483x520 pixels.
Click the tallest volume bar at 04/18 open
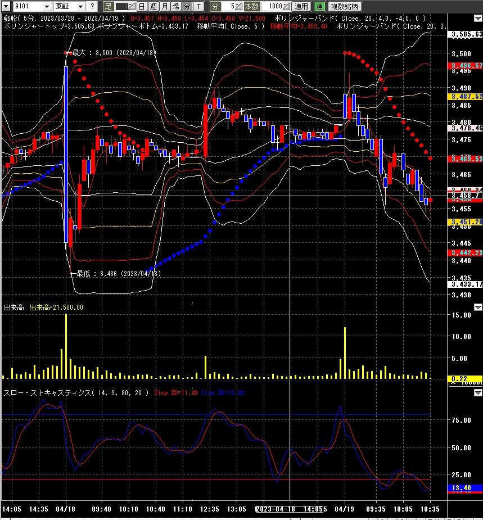66,346
